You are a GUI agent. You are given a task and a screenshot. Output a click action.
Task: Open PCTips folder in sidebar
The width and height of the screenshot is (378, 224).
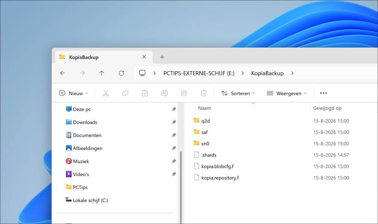pyautogui.click(x=80, y=187)
